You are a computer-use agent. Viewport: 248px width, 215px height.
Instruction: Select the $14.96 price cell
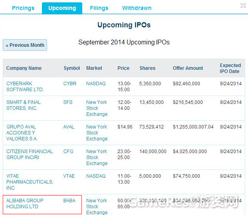pyautogui.click(x=125, y=127)
